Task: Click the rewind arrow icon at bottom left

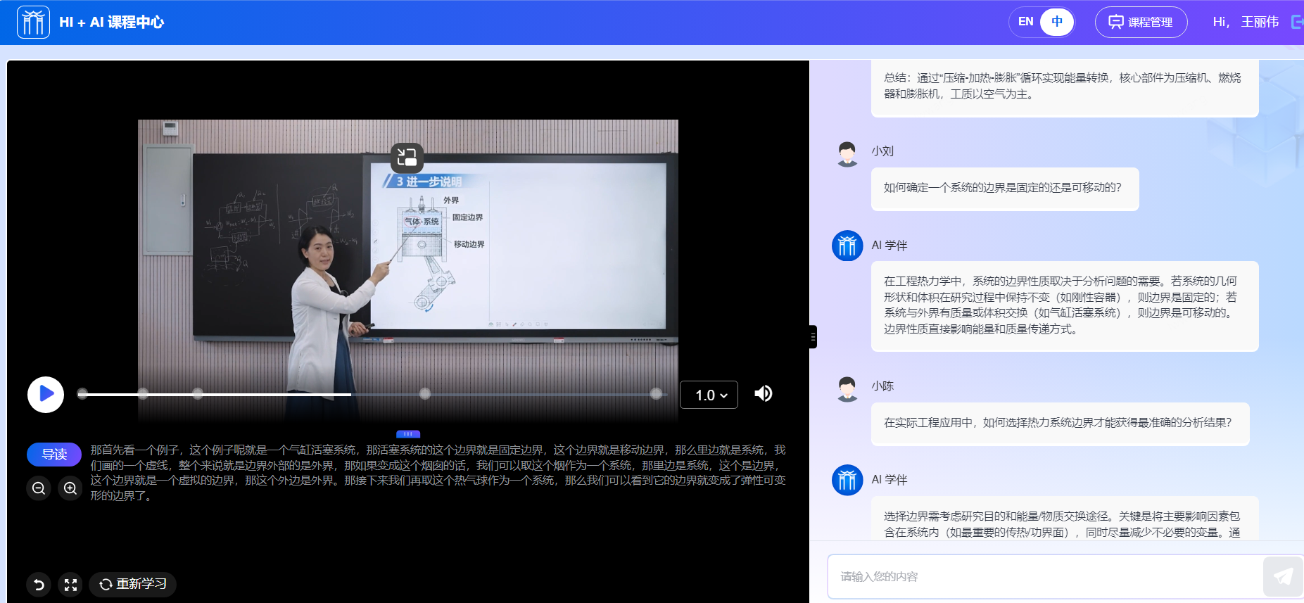Action: 39,584
